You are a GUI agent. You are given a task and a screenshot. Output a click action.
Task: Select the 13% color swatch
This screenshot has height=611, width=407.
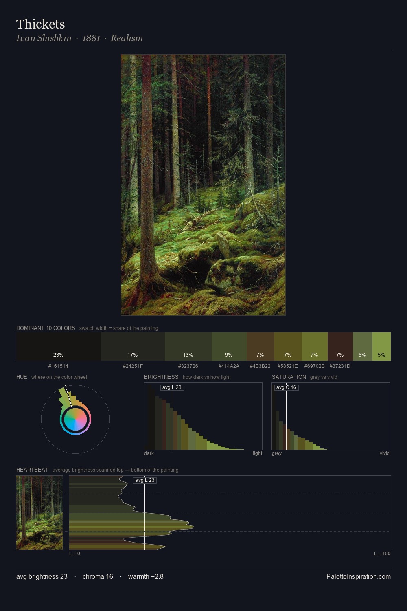coord(188,347)
